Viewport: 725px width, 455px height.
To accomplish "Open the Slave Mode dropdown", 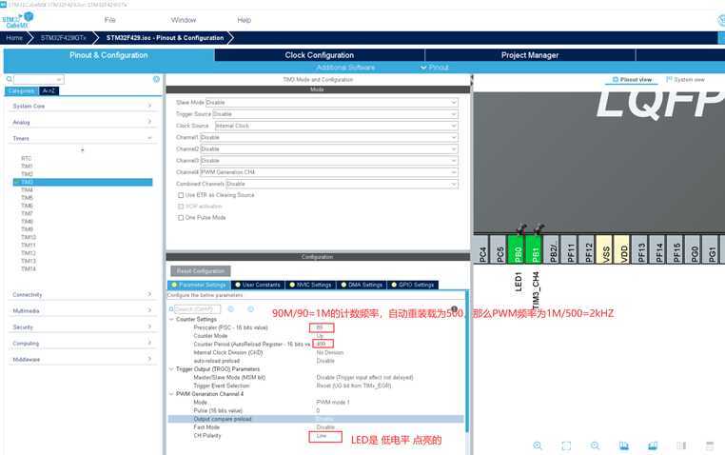I will [331, 102].
